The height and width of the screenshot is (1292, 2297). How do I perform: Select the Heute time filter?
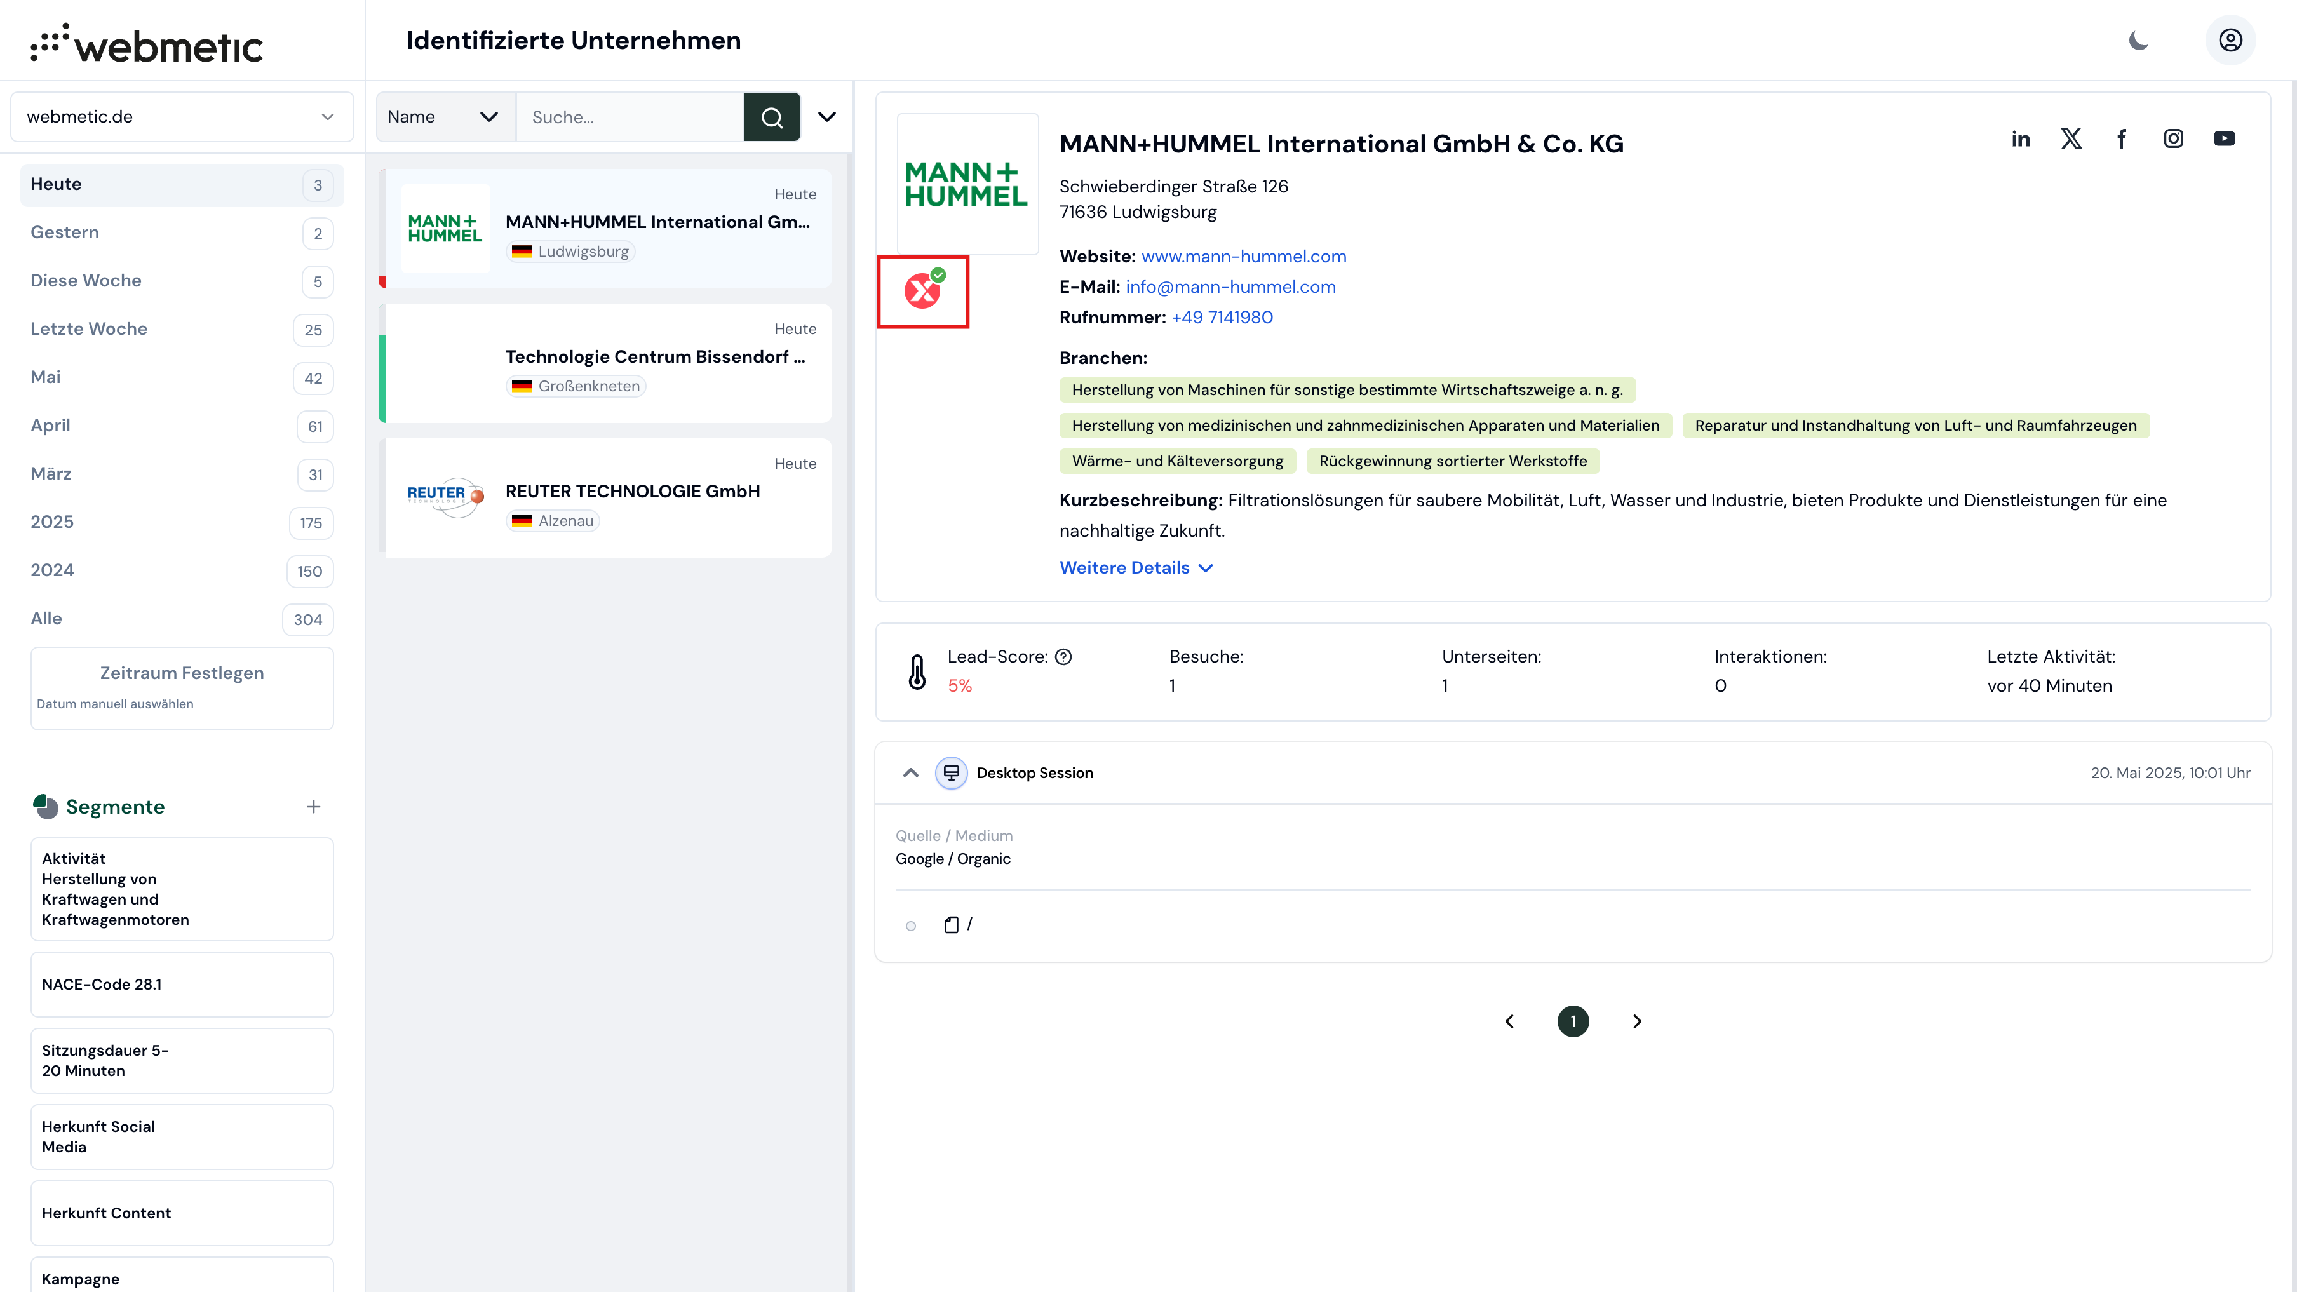click(182, 185)
